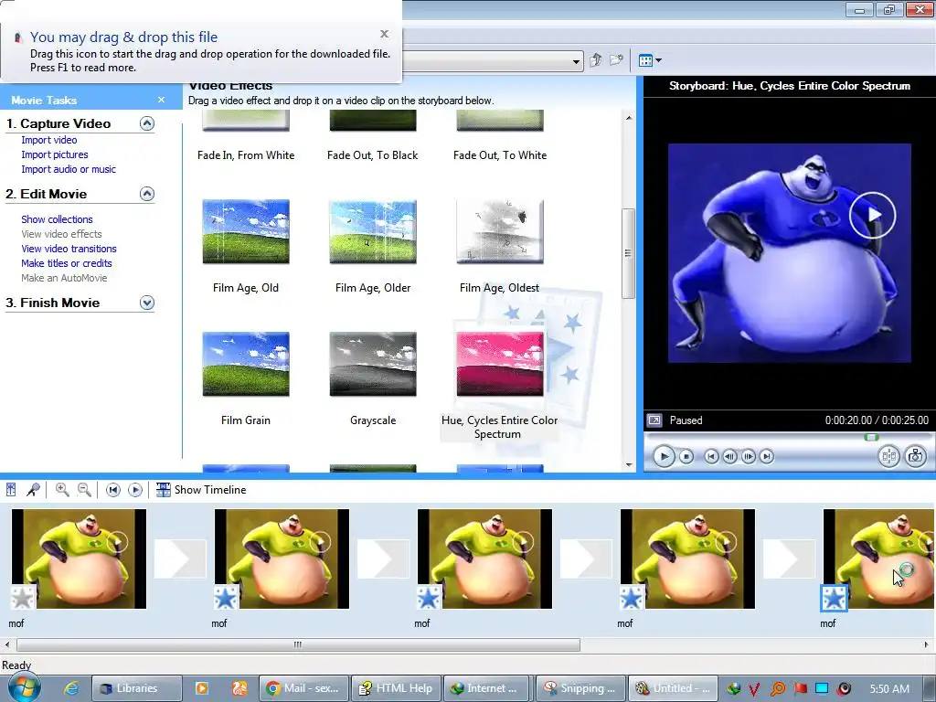
Task: Step to Previous Frame in preview
Action: pos(729,457)
